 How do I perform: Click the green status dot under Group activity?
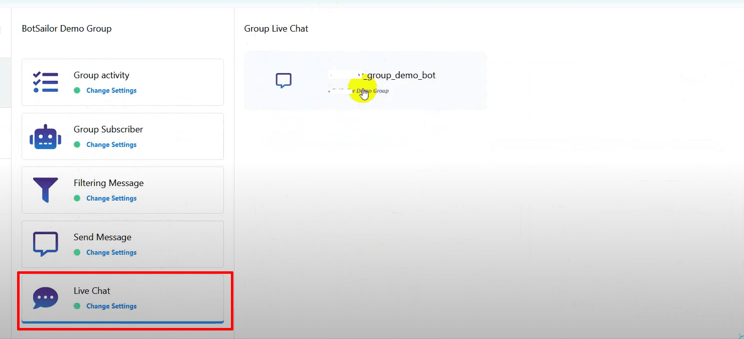coord(77,91)
